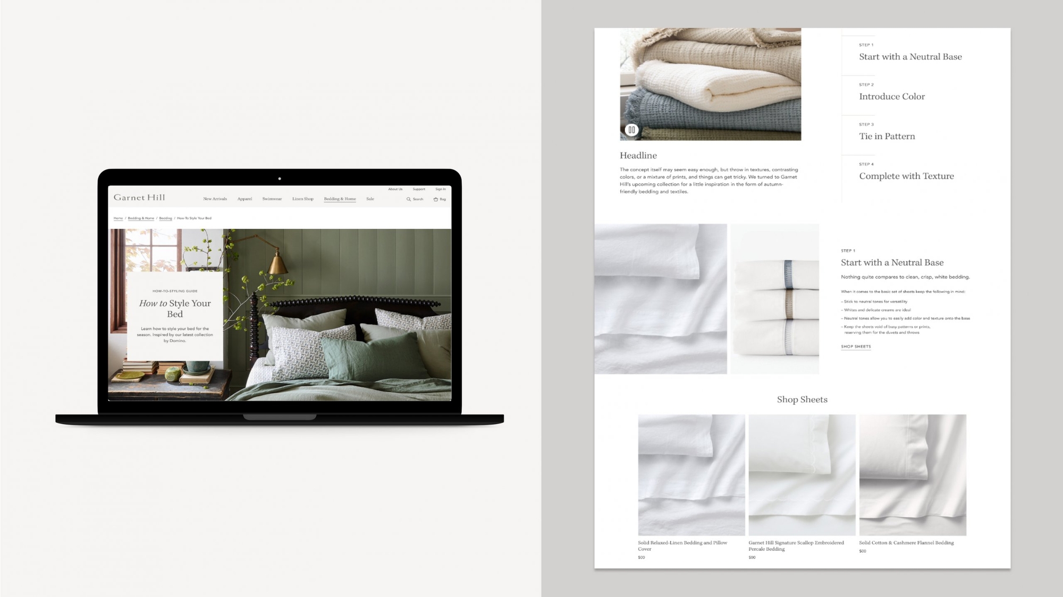Click 'Garnet Hill Signature Scallop' product thumbnail

802,474
